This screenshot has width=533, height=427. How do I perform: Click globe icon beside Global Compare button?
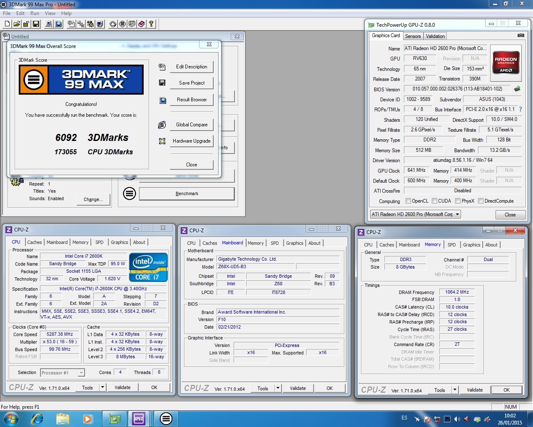coord(162,125)
